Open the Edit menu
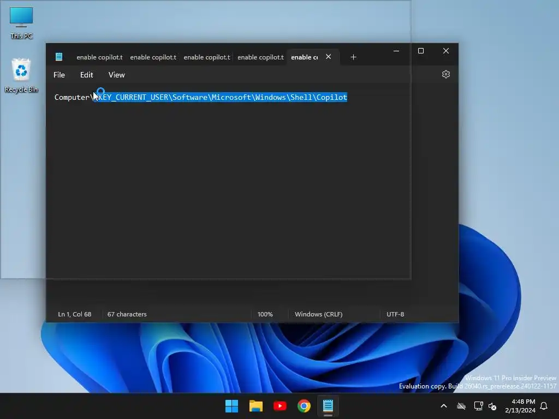This screenshot has width=559, height=419. (x=87, y=75)
